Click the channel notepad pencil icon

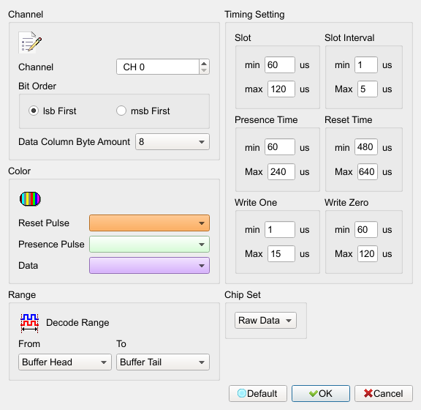click(x=30, y=42)
